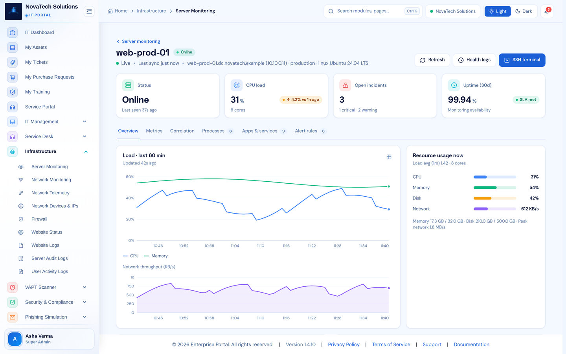Click the Website Status globe icon

coord(21,232)
